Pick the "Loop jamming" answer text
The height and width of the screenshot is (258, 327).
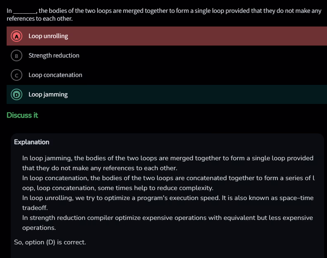pyautogui.click(x=48, y=94)
